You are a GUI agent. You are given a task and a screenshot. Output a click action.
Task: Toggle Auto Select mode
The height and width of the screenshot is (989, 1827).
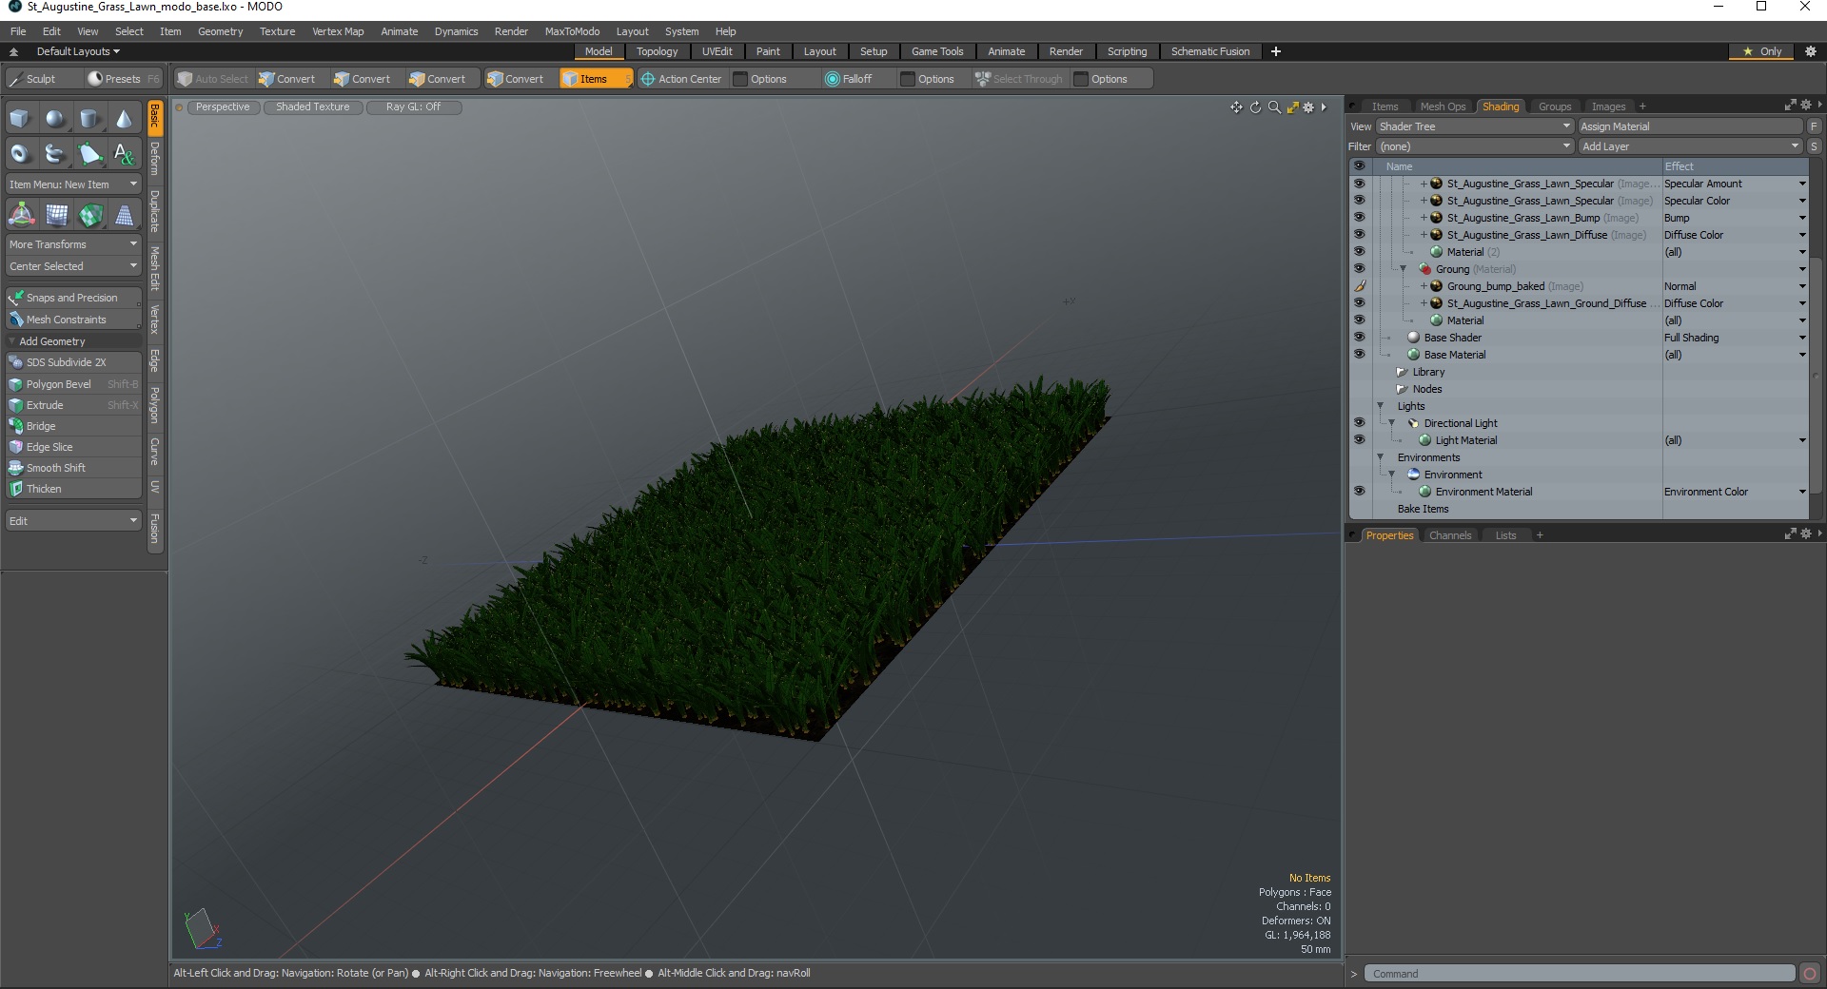click(x=212, y=79)
